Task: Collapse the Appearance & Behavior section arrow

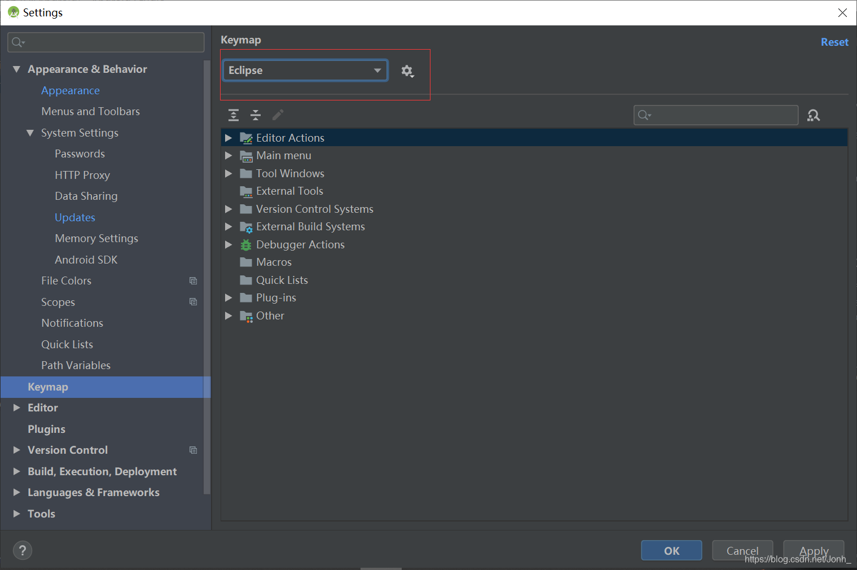Action: tap(16, 69)
